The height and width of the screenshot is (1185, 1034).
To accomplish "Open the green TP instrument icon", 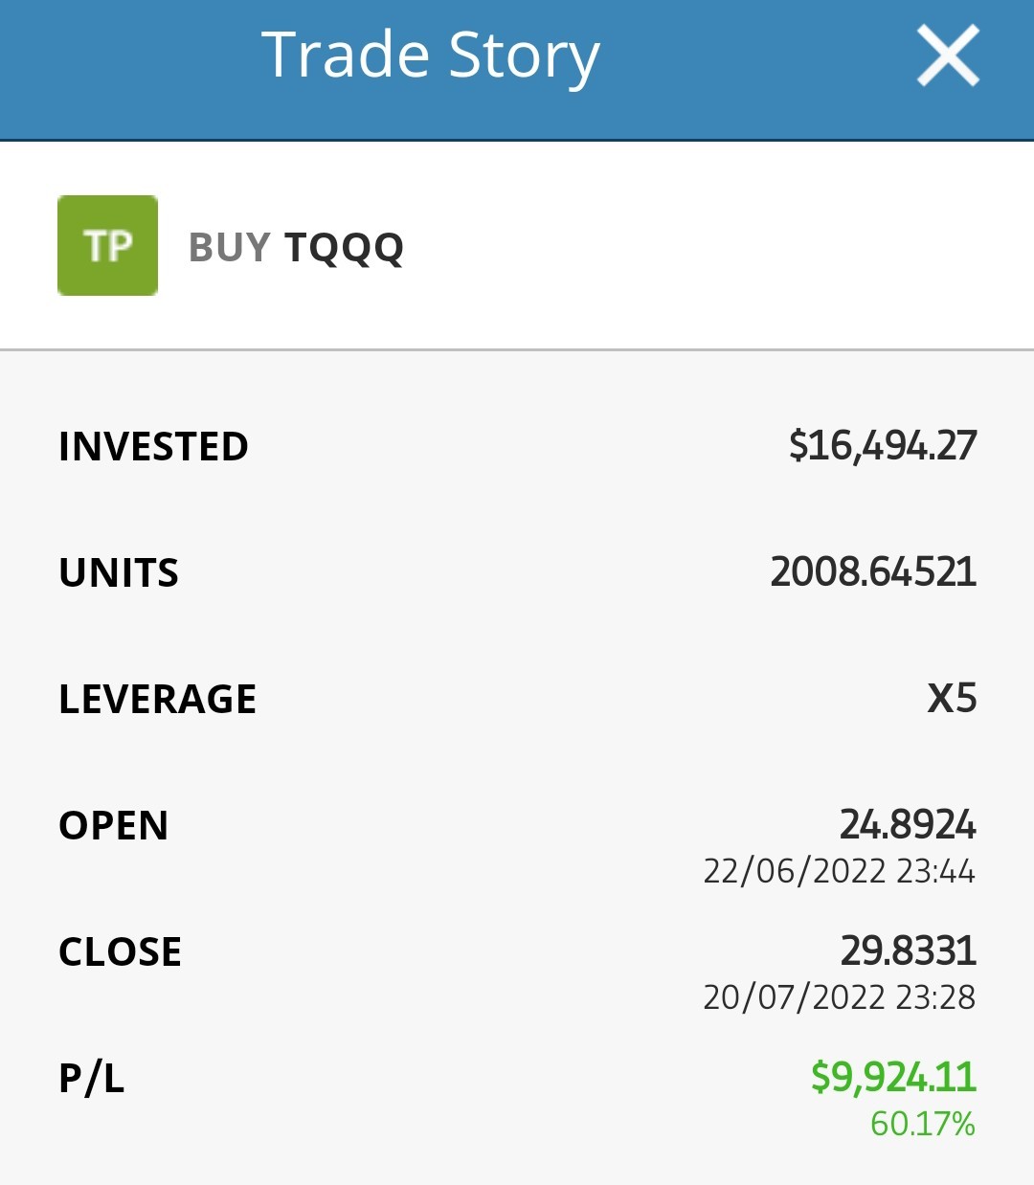I will [x=107, y=245].
